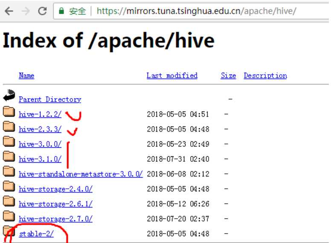Reload the page with refresh icon
This screenshot has width=331, height=243.
click(x=42, y=11)
